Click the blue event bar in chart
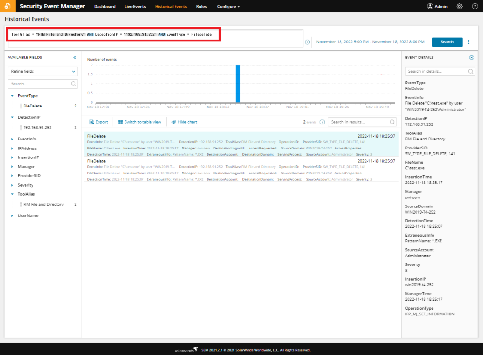483x355 pixels. pos(238,83)
